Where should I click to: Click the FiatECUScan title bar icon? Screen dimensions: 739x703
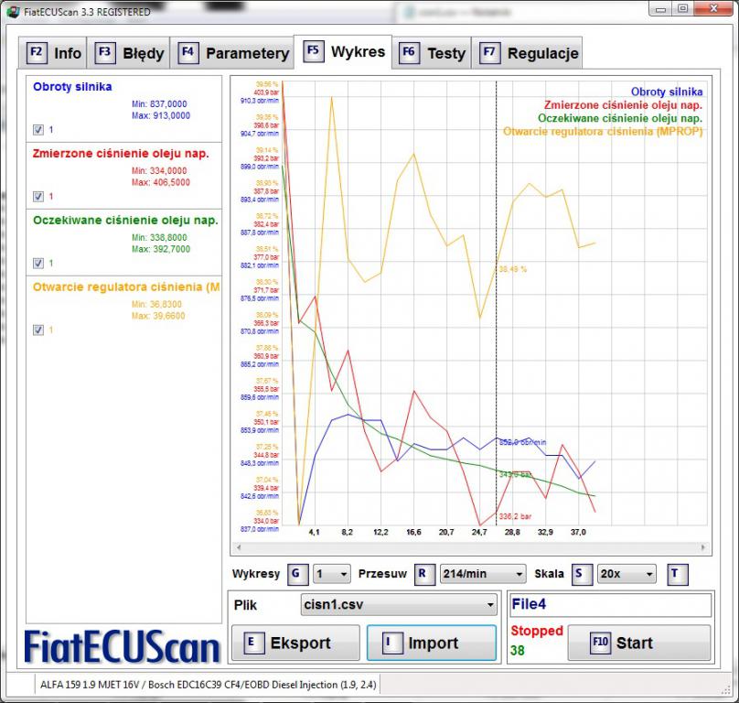pyautogui.click(x=14, y=11)
